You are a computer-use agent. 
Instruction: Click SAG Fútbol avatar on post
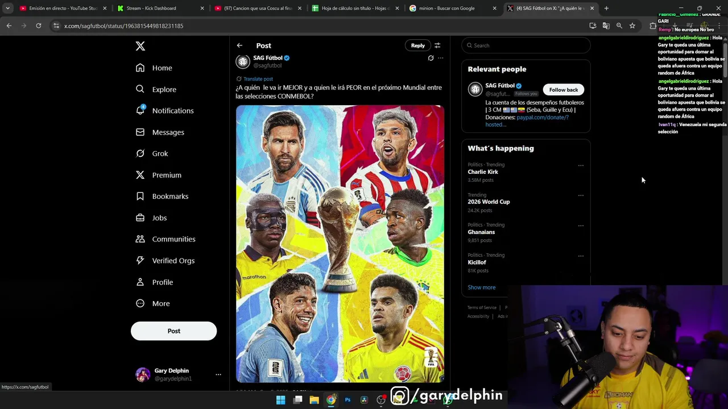pyautogui.click(x=243, y=61)
